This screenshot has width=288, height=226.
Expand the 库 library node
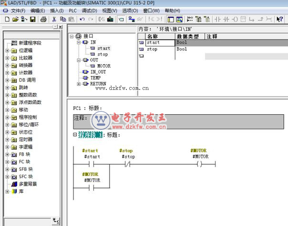[7, 192]
